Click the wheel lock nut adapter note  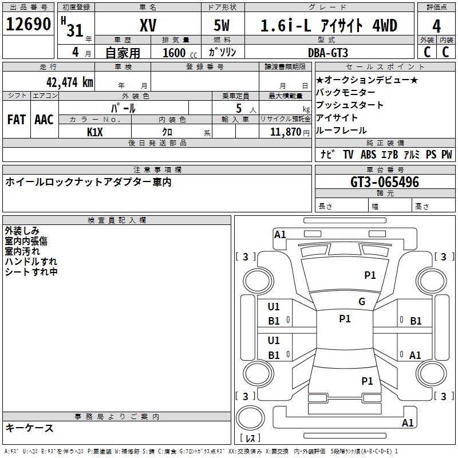pos(88,182)
